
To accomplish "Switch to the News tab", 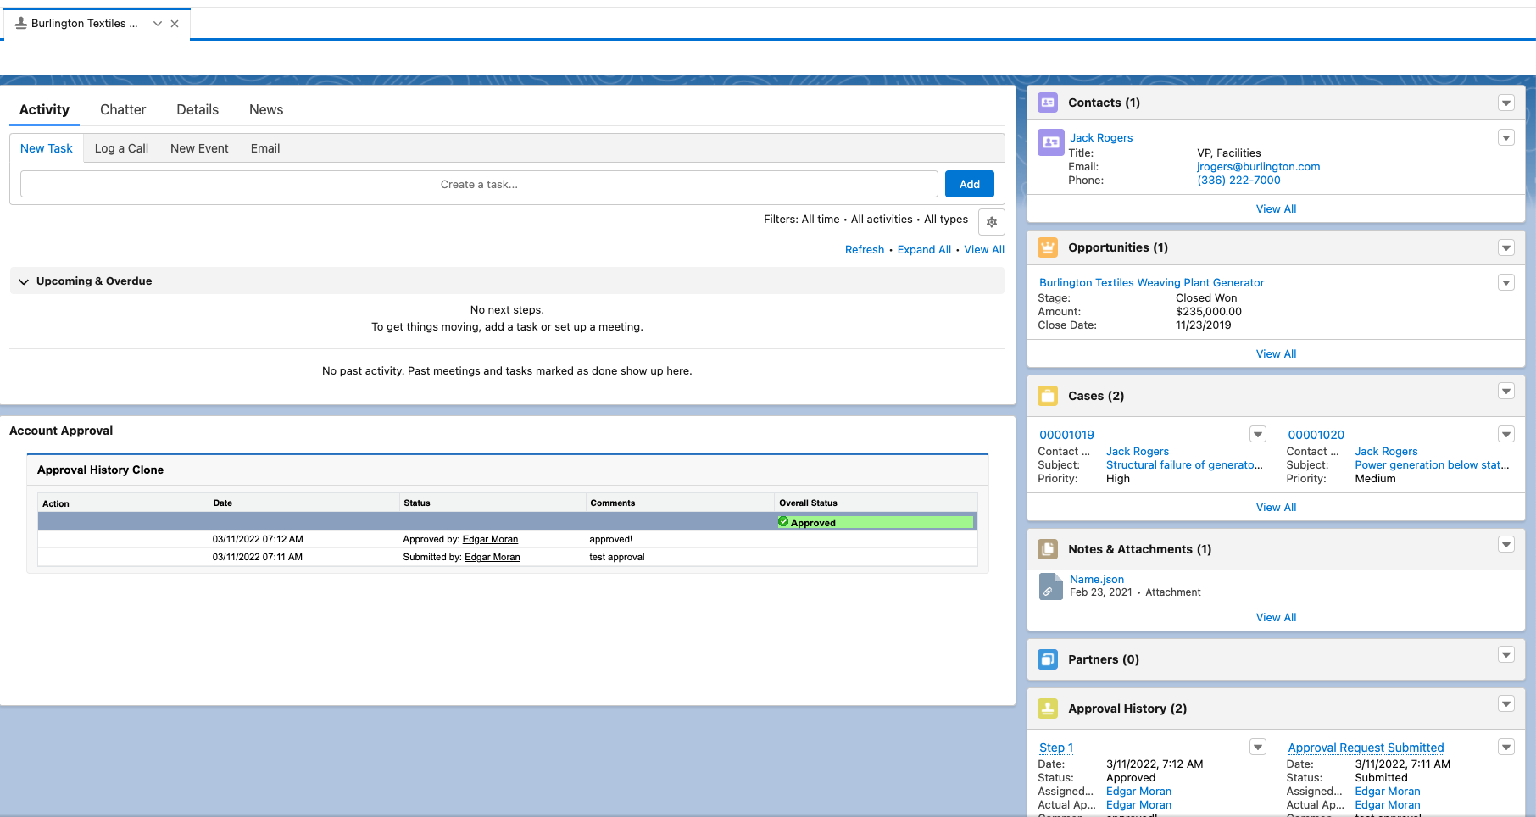I will point(266,109).
